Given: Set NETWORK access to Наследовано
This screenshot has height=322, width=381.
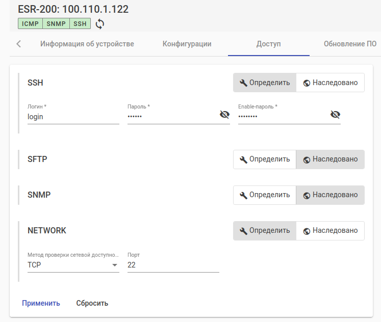Looking at the screenshot, I should pyautogui.click(x=330, y=230).
